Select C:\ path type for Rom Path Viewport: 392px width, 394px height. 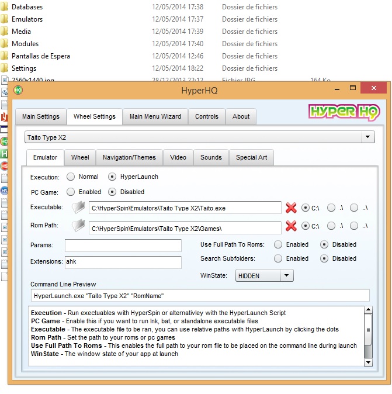coord(306,226)
